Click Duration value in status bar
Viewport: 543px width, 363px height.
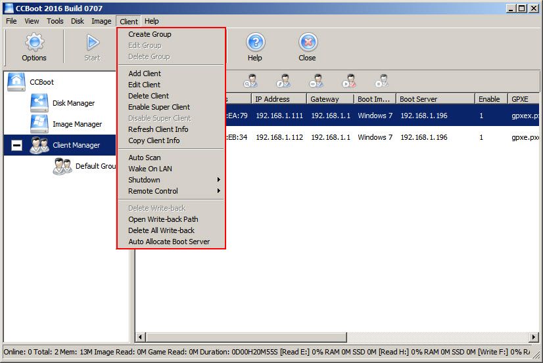point(254,352)
